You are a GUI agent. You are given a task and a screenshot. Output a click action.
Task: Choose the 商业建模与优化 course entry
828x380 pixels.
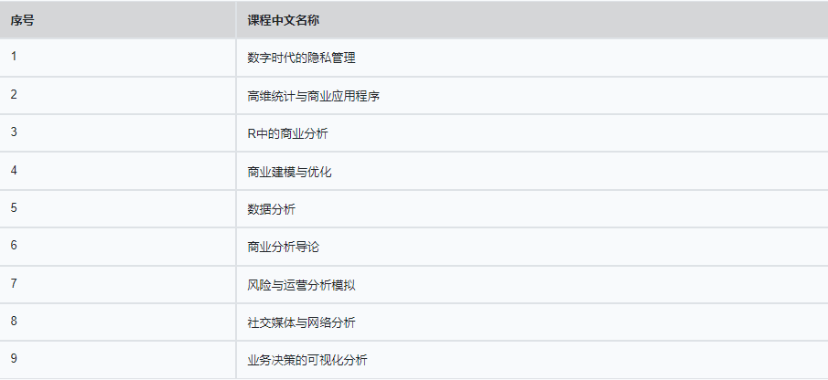coord(289,171)
